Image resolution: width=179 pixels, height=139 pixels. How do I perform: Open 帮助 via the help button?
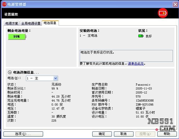(x=167, y=134)
